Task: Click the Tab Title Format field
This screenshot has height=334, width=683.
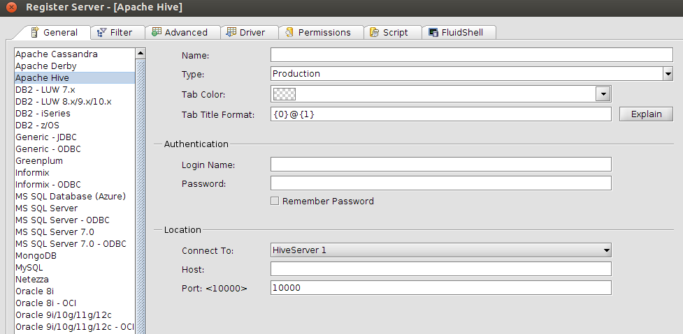Action: point(441,114)
